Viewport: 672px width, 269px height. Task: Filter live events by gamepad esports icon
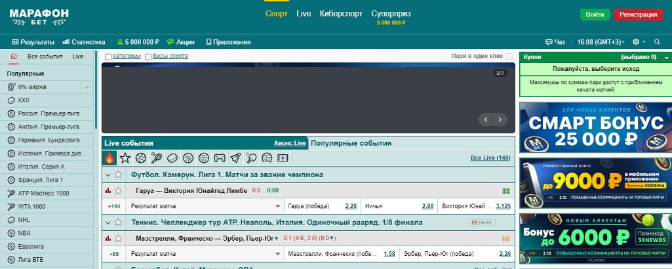[x=220, y=158]
